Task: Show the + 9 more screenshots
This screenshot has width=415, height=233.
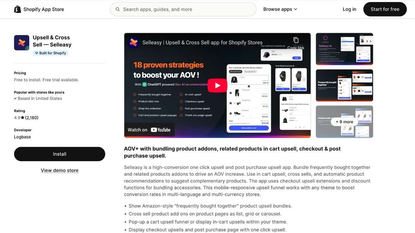Action: coord(344,122)
